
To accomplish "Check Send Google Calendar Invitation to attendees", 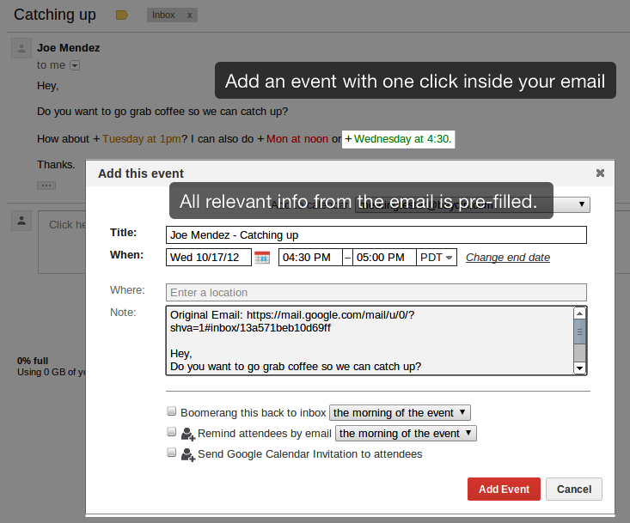I will (172, 453).
